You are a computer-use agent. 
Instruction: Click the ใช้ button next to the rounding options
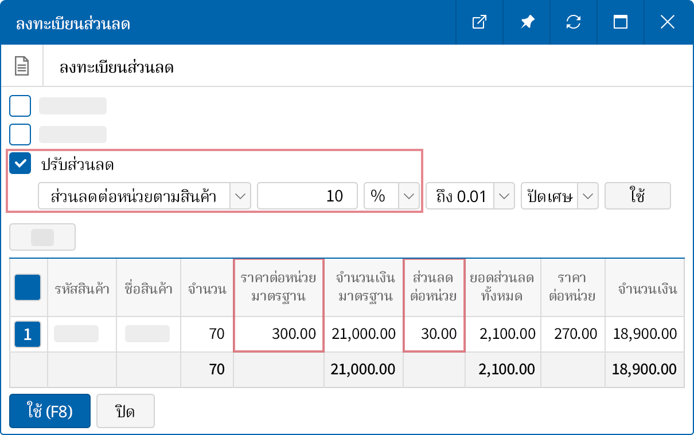pos(637,196)
